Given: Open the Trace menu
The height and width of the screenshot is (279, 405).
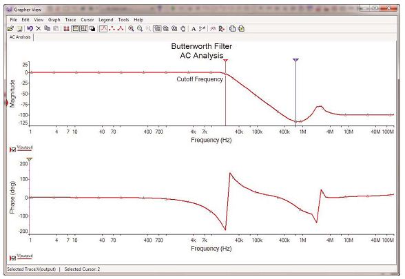Looking at the screenshot, I should click(x=70, y=19).
